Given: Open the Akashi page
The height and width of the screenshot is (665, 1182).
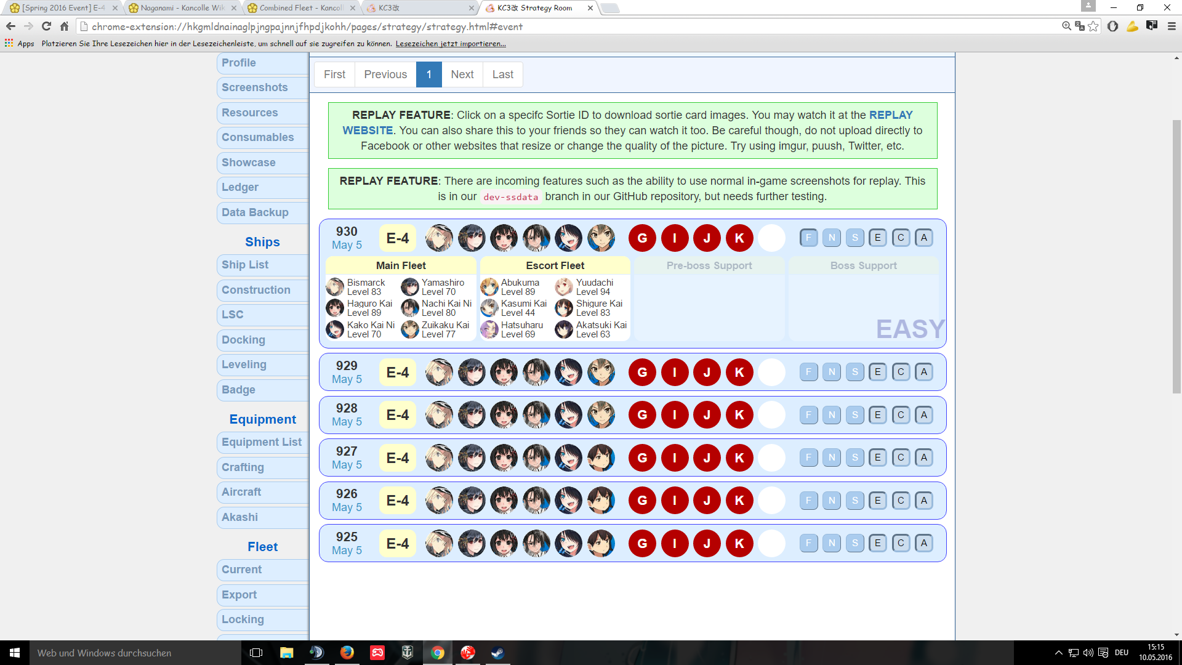Looking at the screenshot, I should coord(263,517).
